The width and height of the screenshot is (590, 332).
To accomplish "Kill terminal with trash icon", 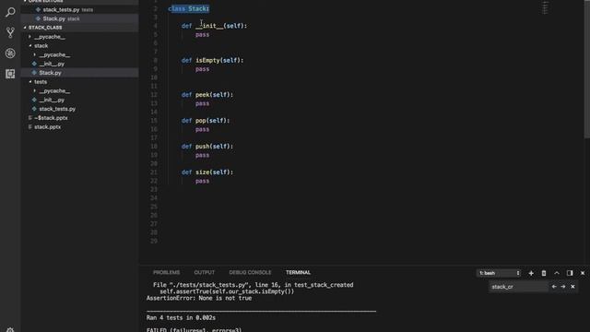I will pos(544,273).
